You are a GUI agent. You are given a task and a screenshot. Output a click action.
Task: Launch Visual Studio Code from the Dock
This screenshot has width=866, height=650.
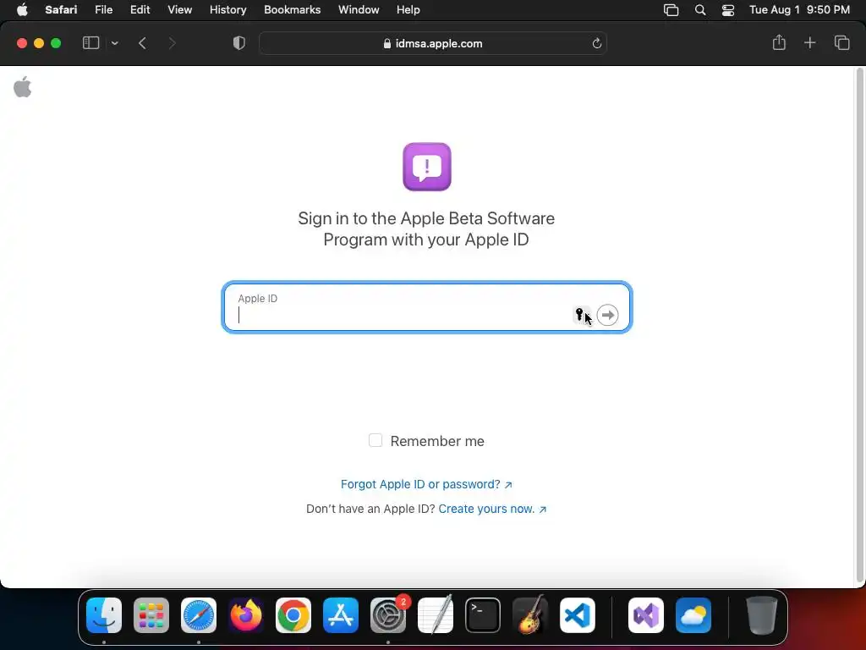point(577,615)
